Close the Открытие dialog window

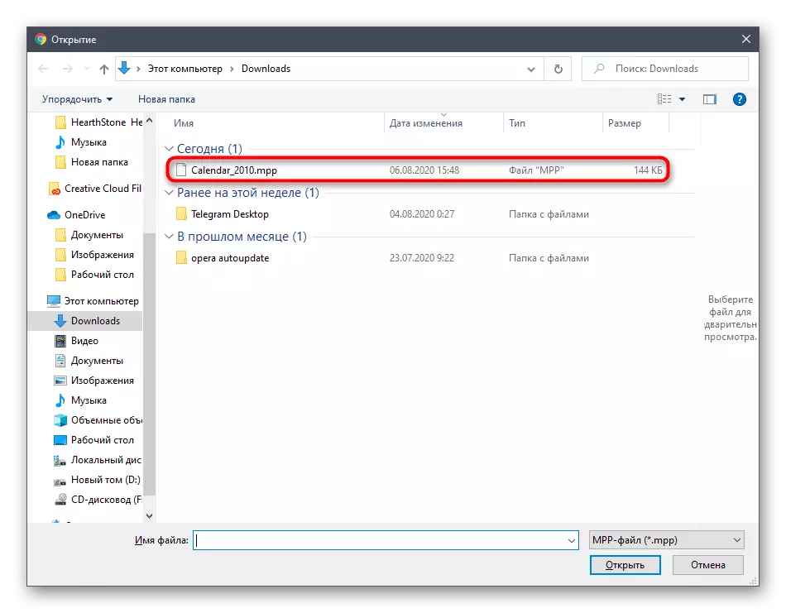coord(746,39)
